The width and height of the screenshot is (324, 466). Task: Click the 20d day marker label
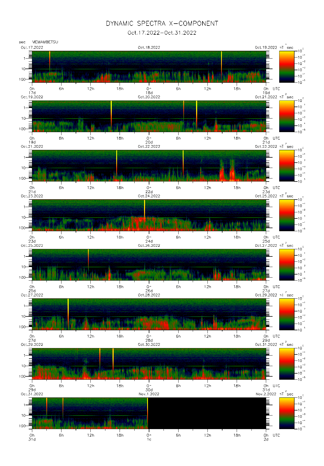click(149, 142)
